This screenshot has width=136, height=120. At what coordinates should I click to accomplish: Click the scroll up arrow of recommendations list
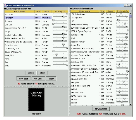click(x=130, y=14)
